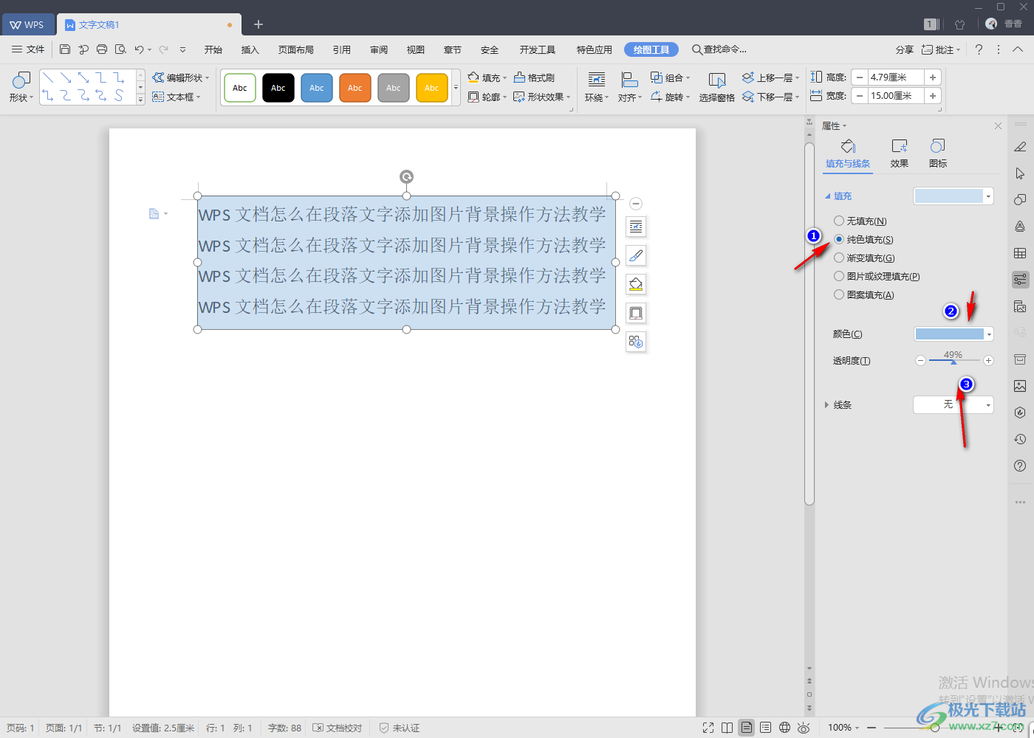Screen dimensions: 1034x738
Task: Toggle page view mode in status bar
Action: pyautogui.click(x=747, y=728)
